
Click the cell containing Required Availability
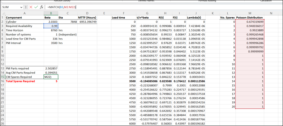coord(24,26)
